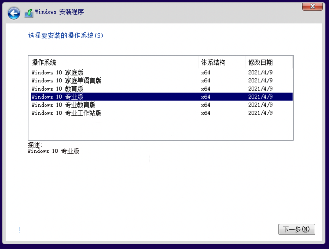Click the 描述 text Windows 10 专业版
The height and width of the screenshot is (249, 329).
pos(53,151)
